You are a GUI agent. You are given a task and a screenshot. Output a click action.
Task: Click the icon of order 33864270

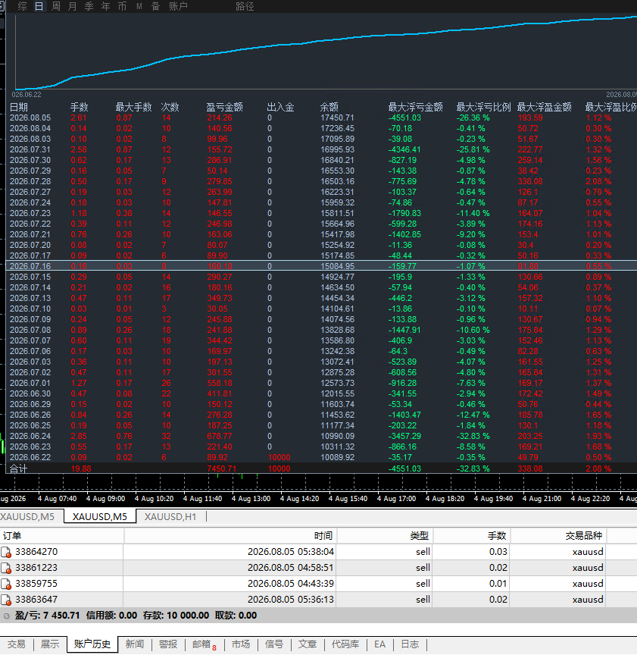click(x=6, y=552)
